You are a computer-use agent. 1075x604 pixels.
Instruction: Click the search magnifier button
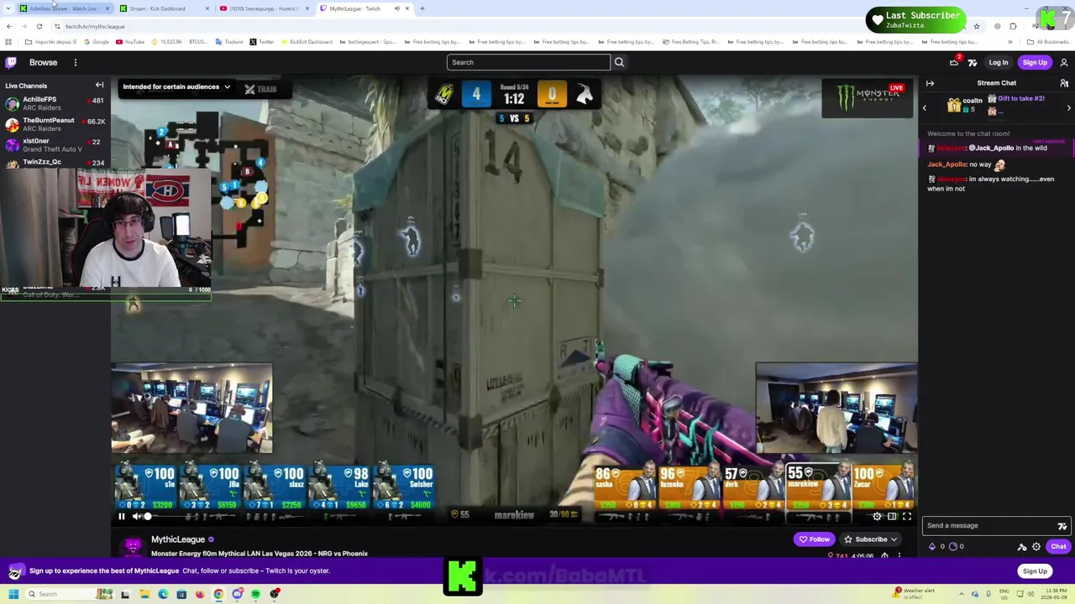[x=619, y=62]
